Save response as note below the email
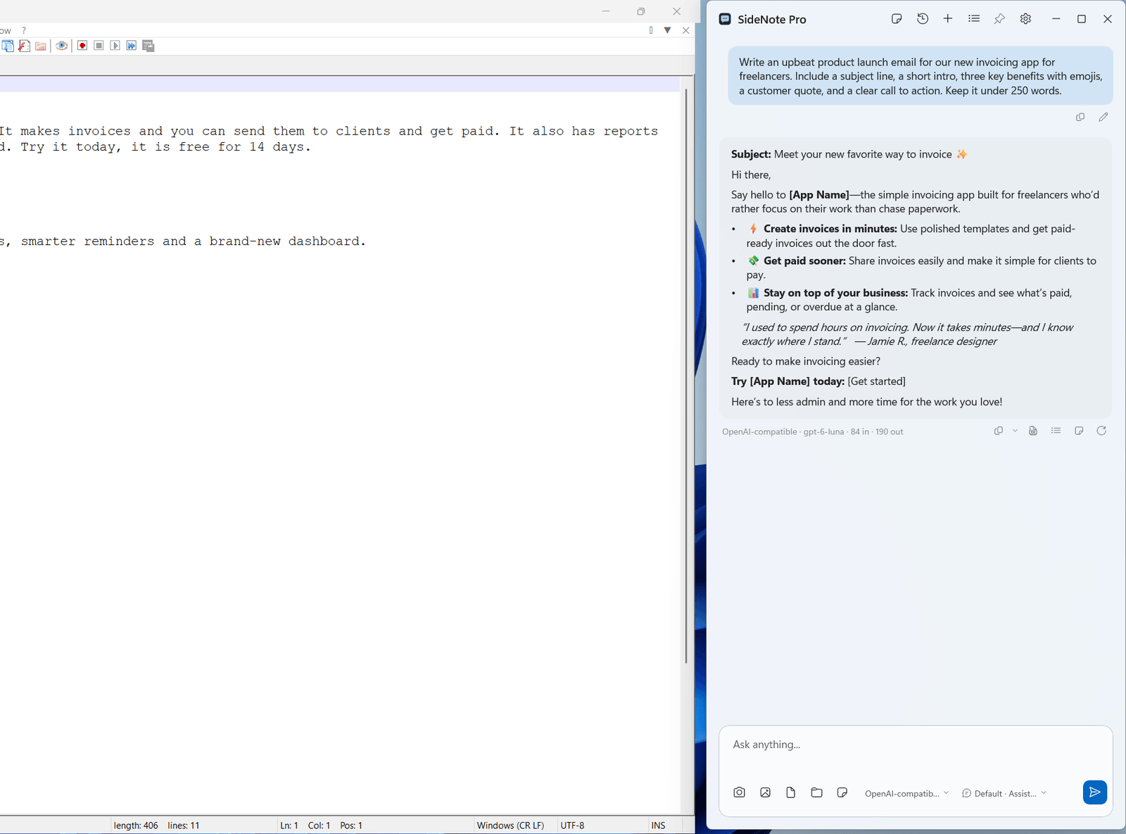This screenshot has height=834, width=1126. click(x=1079, y=431)
